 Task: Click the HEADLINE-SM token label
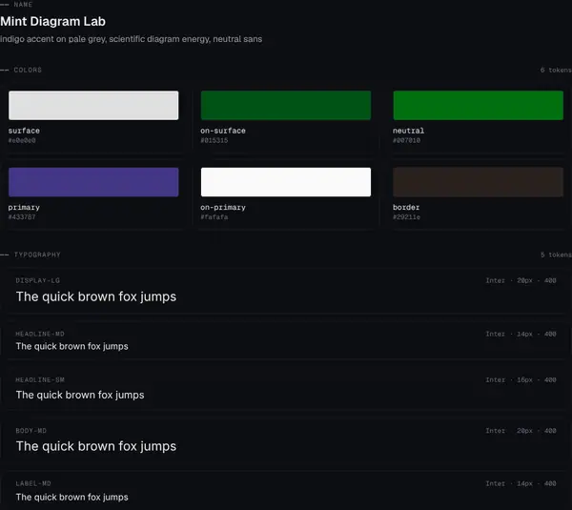[x=40, y=379]
